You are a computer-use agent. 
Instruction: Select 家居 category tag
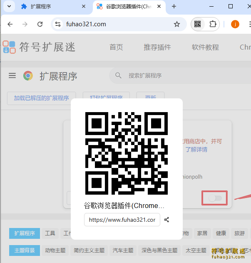[202, 233]
